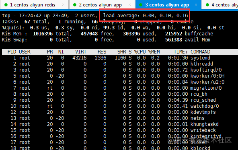Click the kthreadd command text
The width and height of the screenshot is (238, 150).
click(x=202, y=64)
